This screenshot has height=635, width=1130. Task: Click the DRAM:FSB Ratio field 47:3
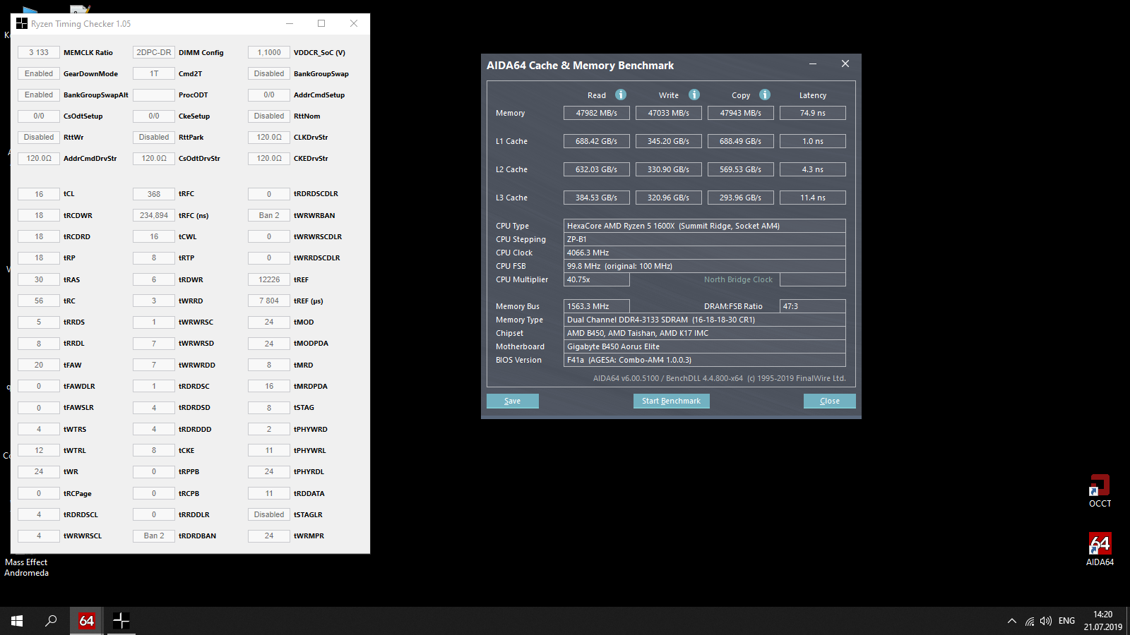coord(813,306)
